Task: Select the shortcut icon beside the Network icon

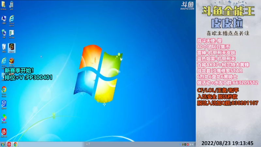Action: (x=11, y=34)
